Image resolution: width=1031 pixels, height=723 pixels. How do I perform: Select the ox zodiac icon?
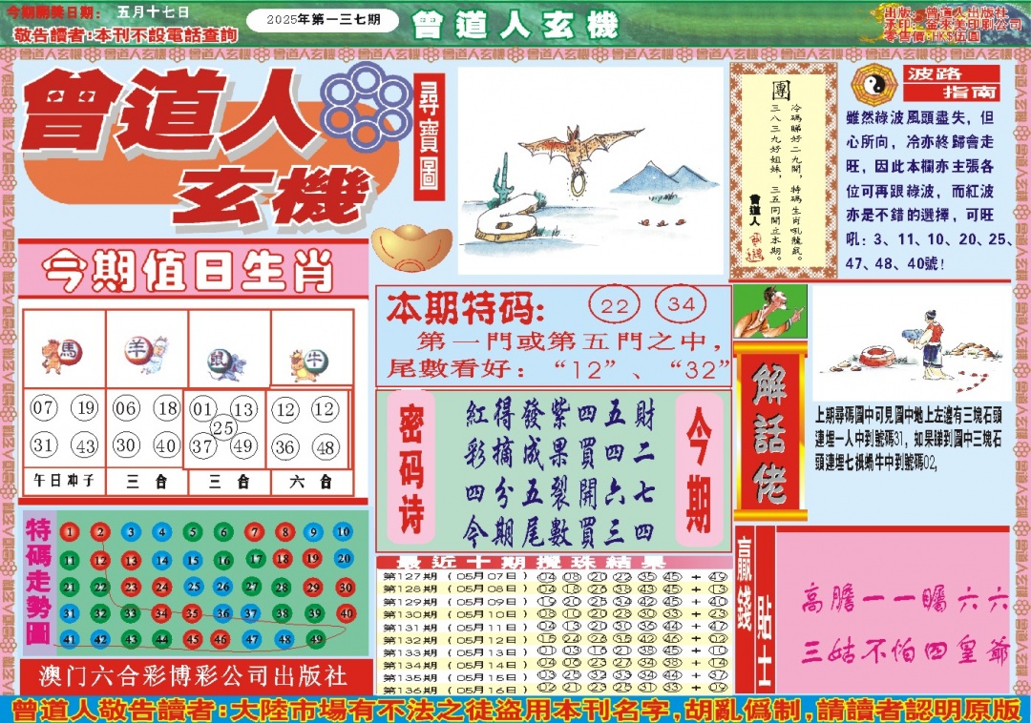pos(310,361)
